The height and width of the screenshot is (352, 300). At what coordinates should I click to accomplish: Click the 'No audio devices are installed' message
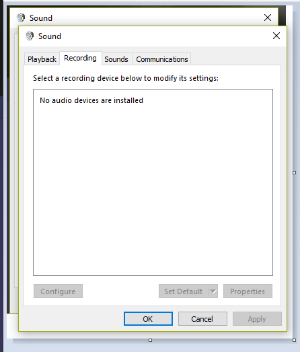tap(91, 100)
